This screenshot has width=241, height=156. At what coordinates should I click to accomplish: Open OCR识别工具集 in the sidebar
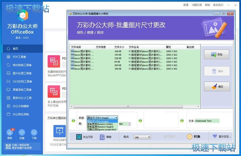tap(22, 82)
